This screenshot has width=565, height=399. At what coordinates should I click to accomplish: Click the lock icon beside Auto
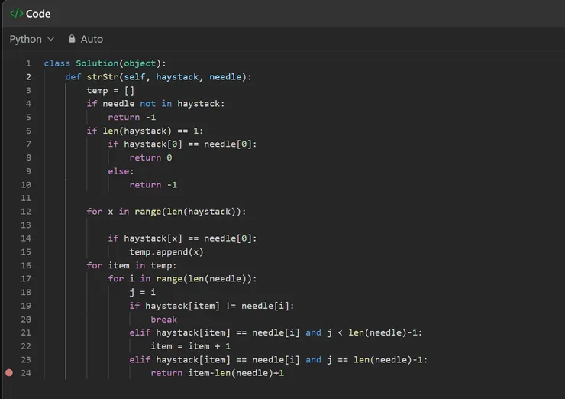(x=72, y=39)
